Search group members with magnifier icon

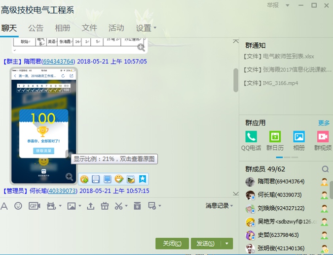[325, 169]
